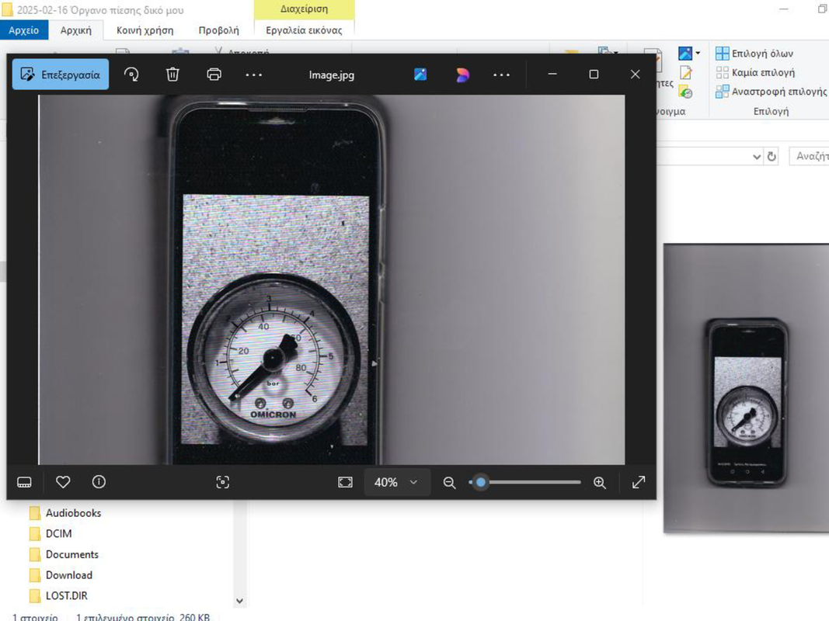829x621 pixels.
Task: Close the Photos window
Action: point(635,75)
